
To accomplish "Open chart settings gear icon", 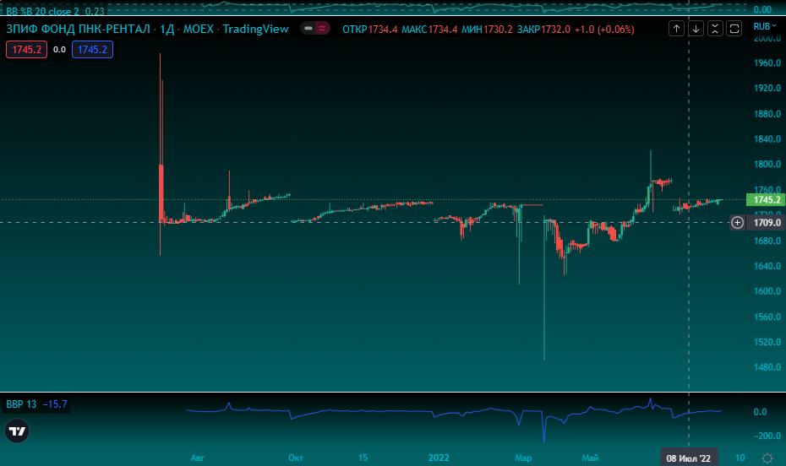I will 767,458.
